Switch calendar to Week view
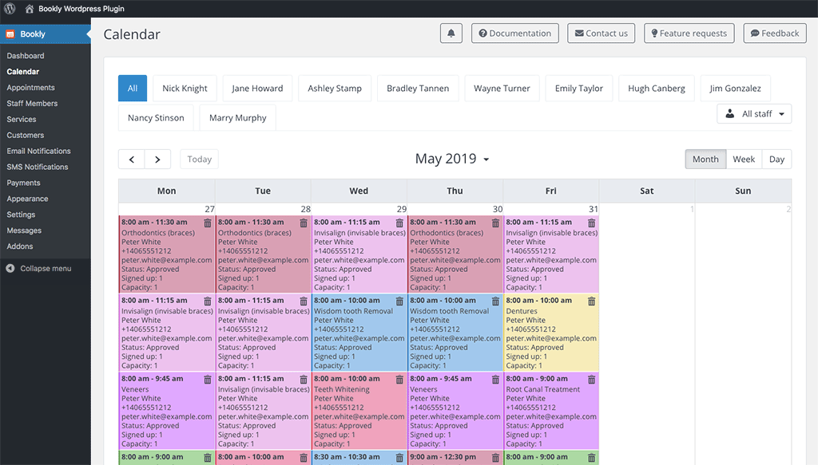Image resolution: width=818 pixels, height=465 pixels. coord(744,160)
